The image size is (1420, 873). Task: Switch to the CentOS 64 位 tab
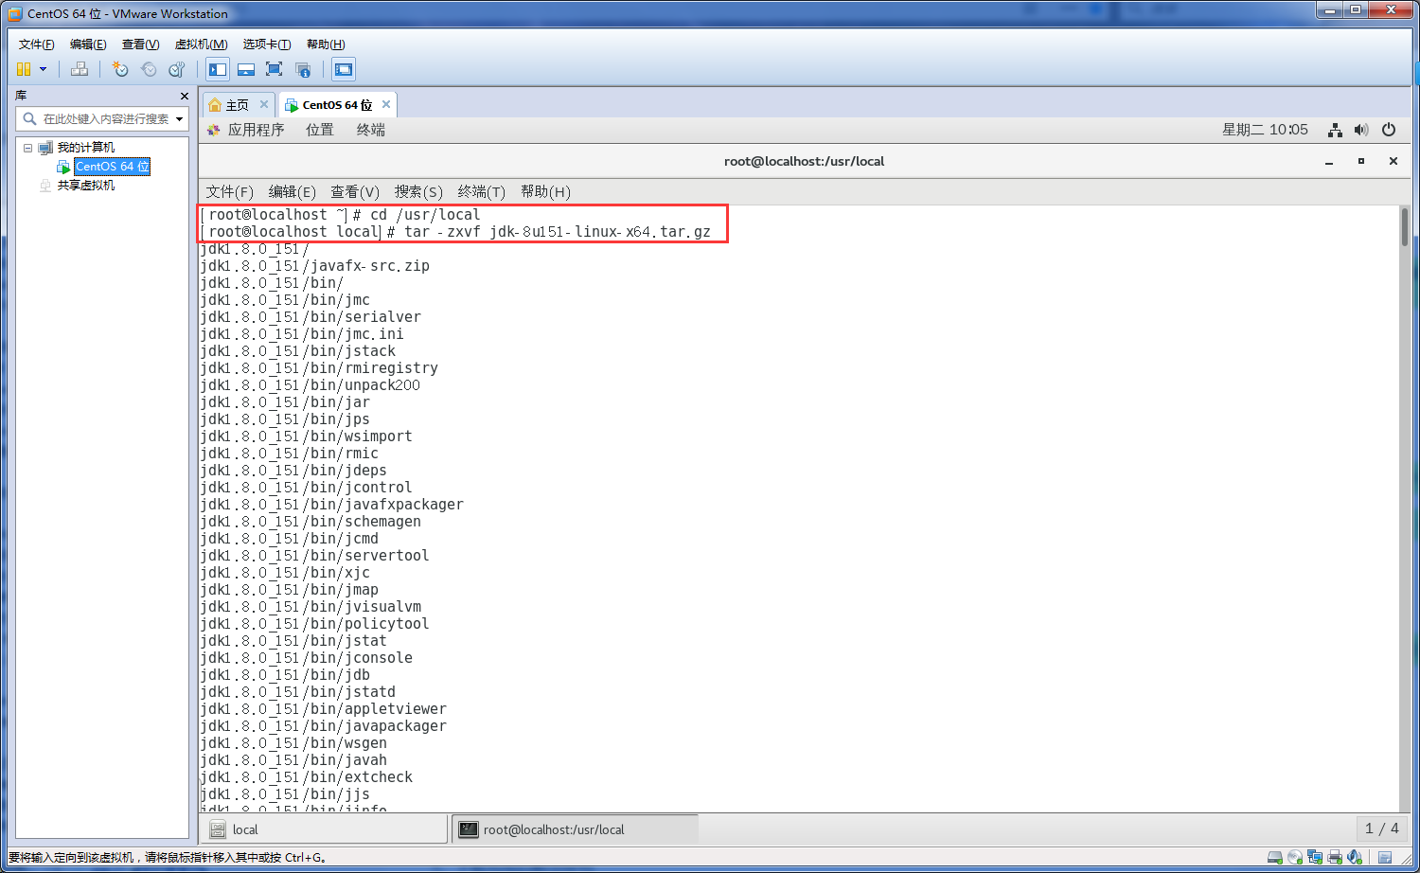[337, 105]
